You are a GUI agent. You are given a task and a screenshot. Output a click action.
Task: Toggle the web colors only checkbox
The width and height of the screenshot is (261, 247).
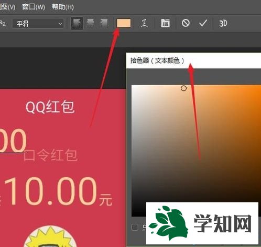click(135, 227)
